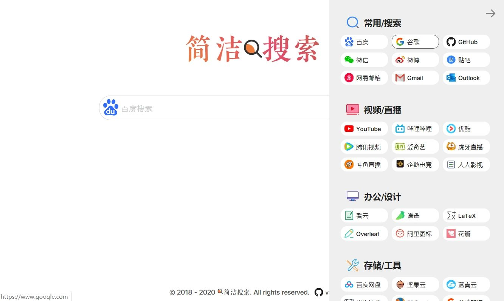Screen dimensions: 504x301
Task: Open the Outlook shortcut
Action: point(466,77)
